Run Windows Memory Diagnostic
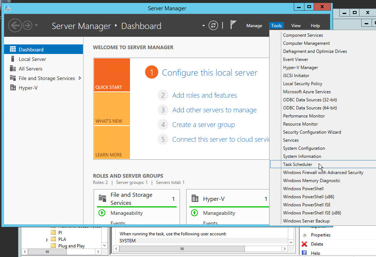 click(x=311, y=181)
